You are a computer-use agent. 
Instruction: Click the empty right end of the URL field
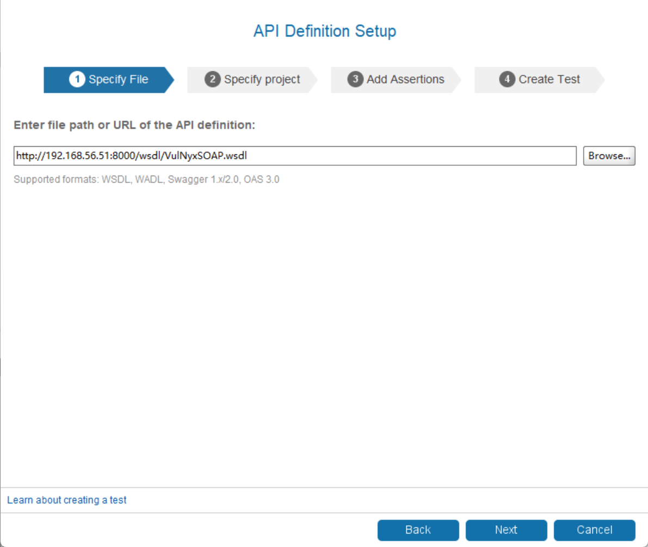pos(490,156)
